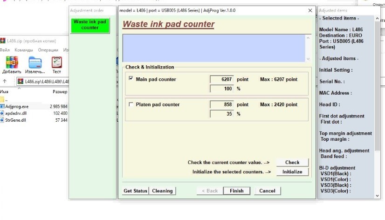Click the Get Status button
Viewport: 385px width, 220px height.
pos(135,191)
